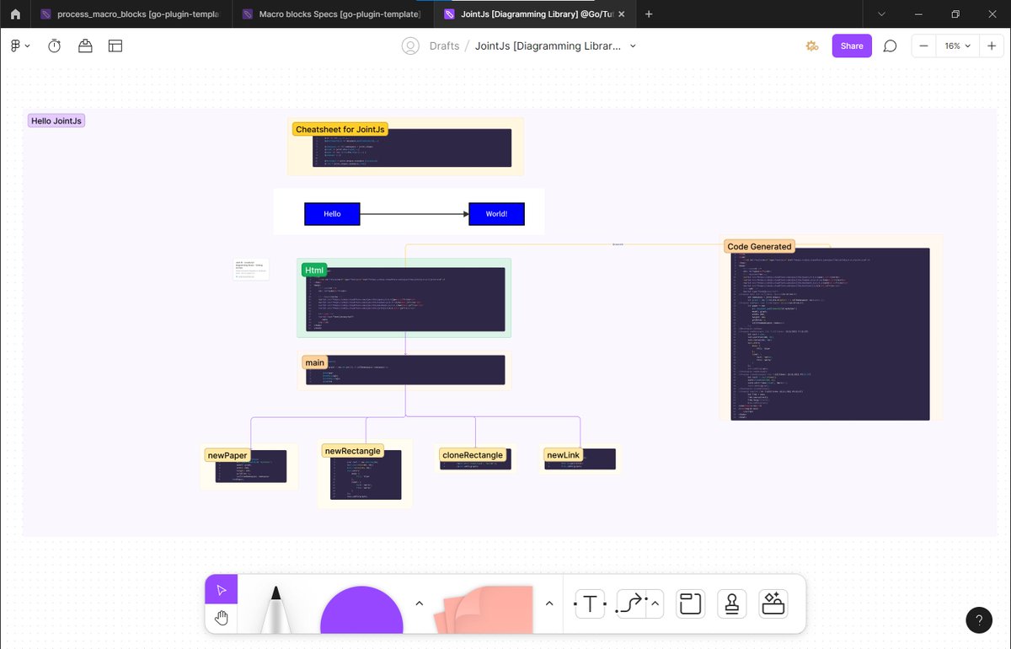
Task: Click the Share button
Action: point(851,46)
